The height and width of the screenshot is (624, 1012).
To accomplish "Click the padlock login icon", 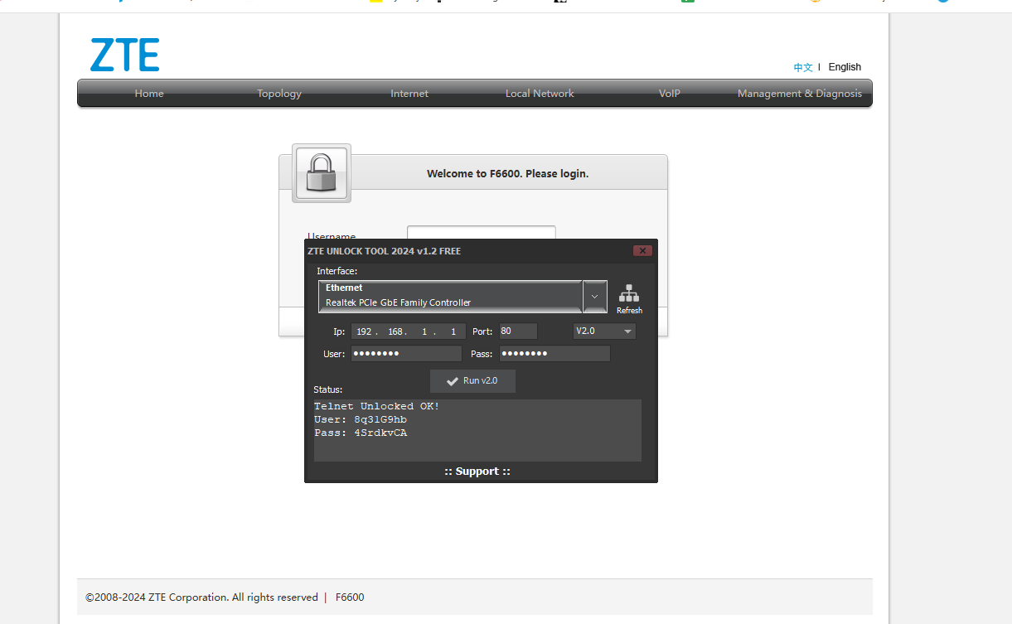I will pos(322,173).
